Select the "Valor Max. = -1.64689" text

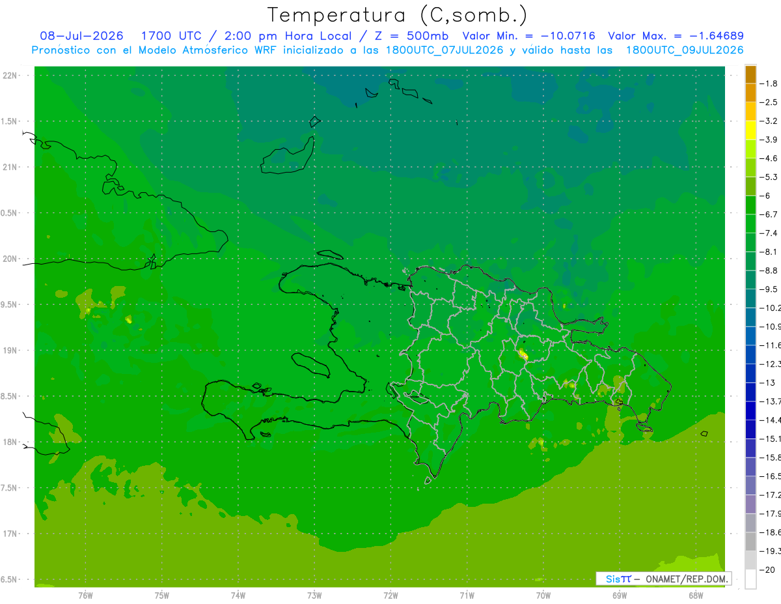[676, 36]
